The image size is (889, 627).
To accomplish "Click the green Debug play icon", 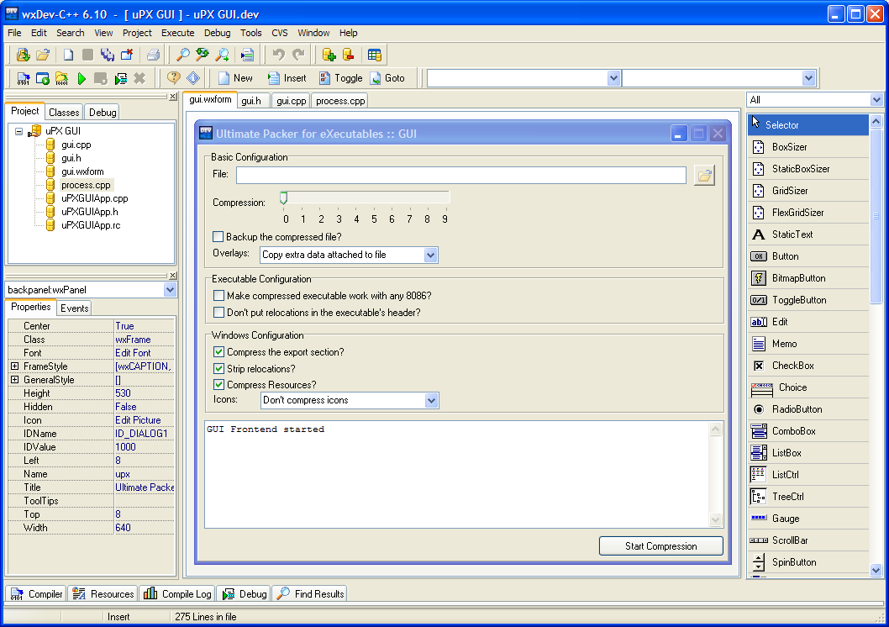I will [82, 78].
